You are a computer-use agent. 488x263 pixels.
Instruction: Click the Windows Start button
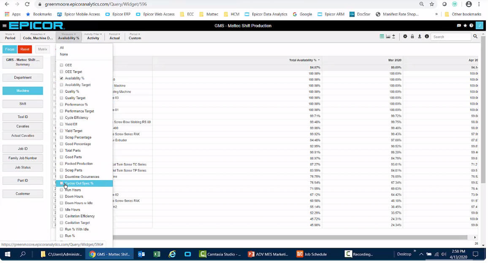[8, 254]
